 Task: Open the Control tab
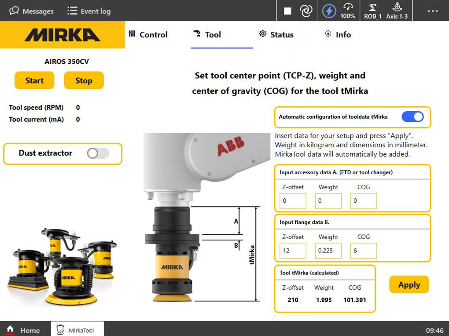[x=148, y=34]
